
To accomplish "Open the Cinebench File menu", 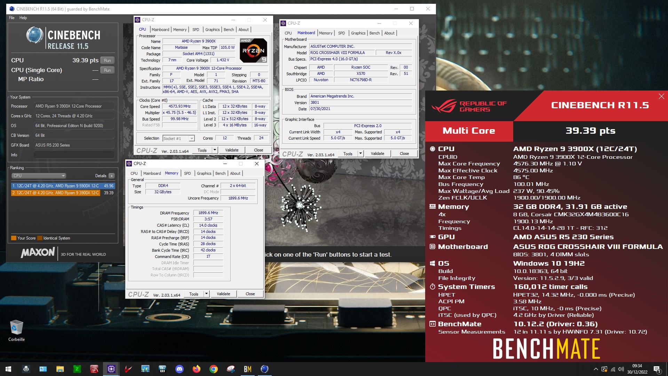I will pos(12,18).
